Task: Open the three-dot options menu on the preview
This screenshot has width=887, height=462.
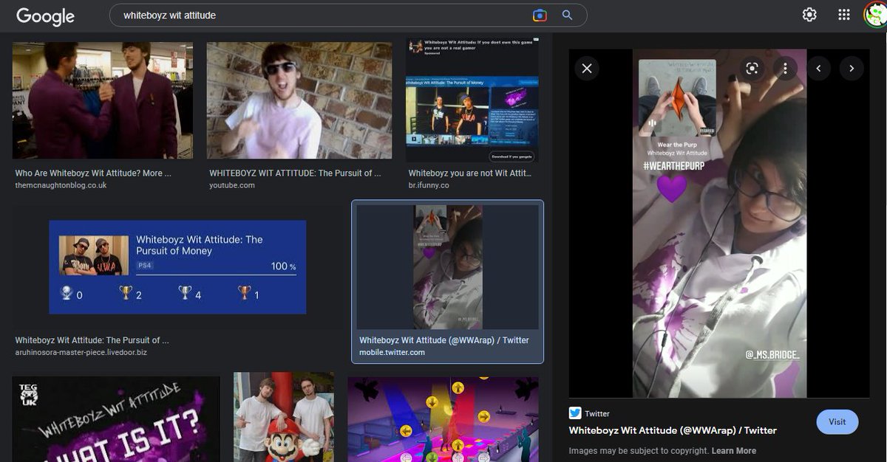Action: tap(785, 68)
